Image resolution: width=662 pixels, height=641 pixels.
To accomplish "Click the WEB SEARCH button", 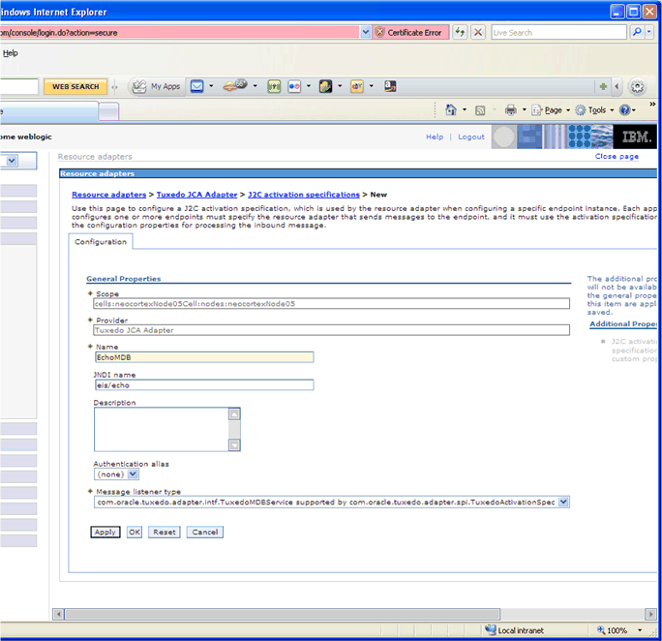I will 75,86.
